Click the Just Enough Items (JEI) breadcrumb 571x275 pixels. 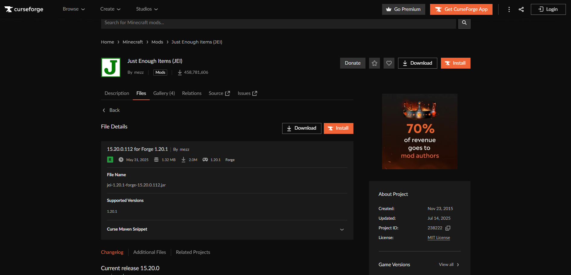(197, 42)
